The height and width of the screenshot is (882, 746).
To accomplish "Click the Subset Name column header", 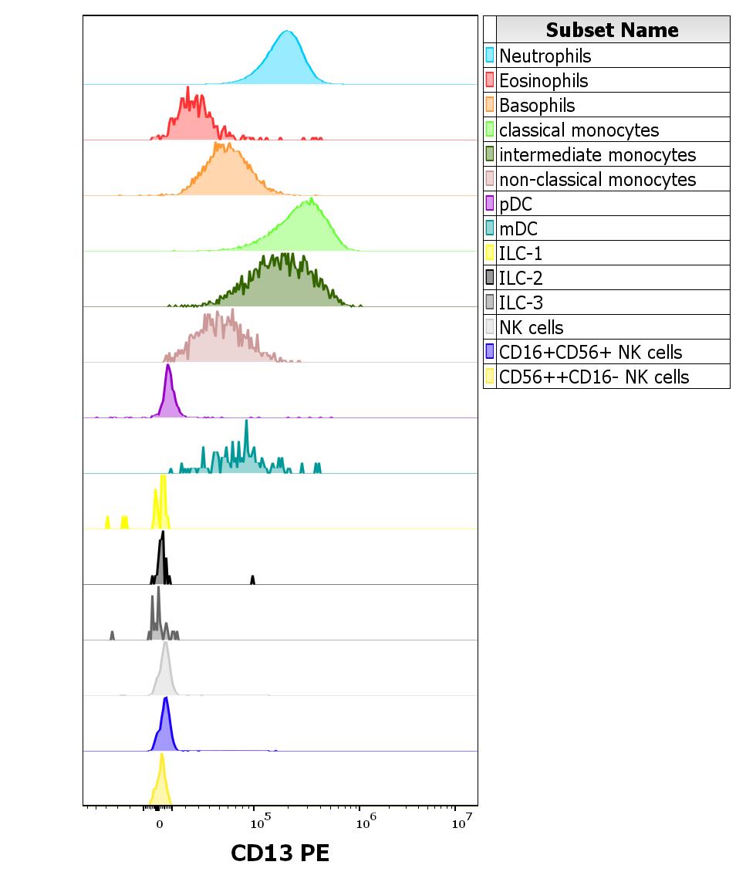I will [613, 30].
